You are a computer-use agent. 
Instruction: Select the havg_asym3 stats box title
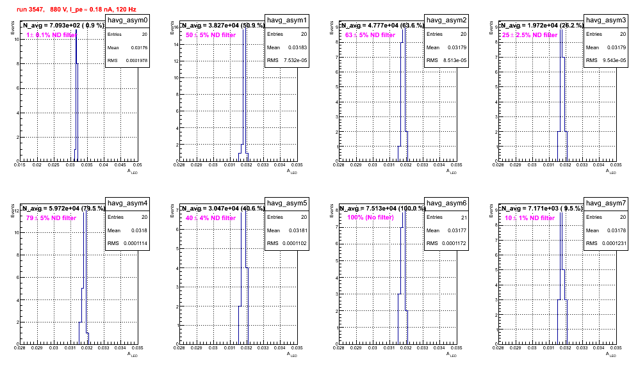606,20
